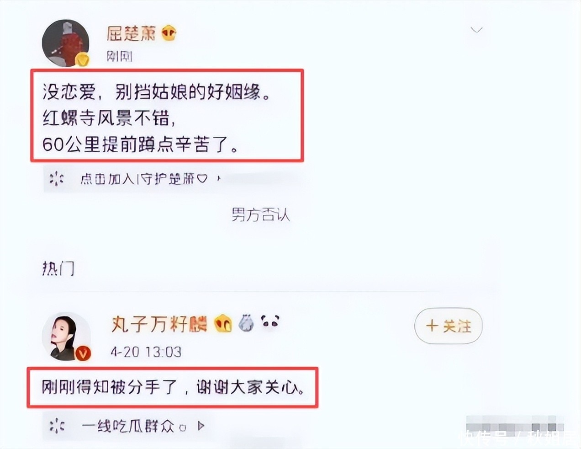Image resolution: width=581 pixels, height=449 pixels.
Task: Click the red V badge on 丸子万籽麟's avatar
Action: tap(83, 353)
